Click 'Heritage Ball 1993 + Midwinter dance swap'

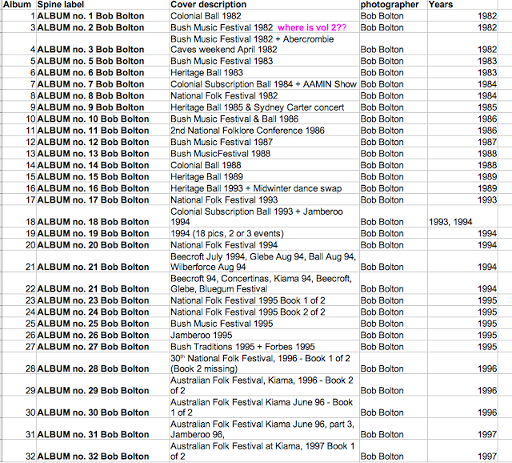[264, 188]
